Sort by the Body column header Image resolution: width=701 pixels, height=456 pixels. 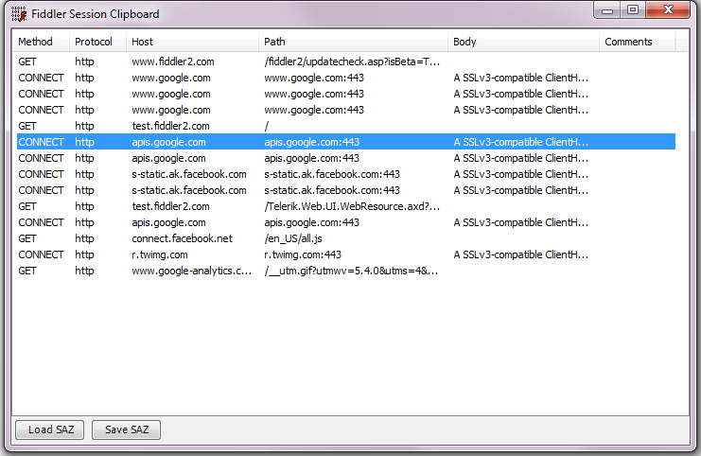(523, 42)
